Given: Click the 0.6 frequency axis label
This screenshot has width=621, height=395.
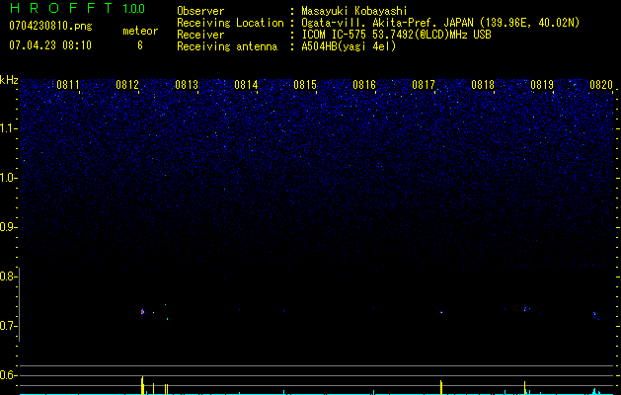Looking at the screenshot, I should [8, 375].
